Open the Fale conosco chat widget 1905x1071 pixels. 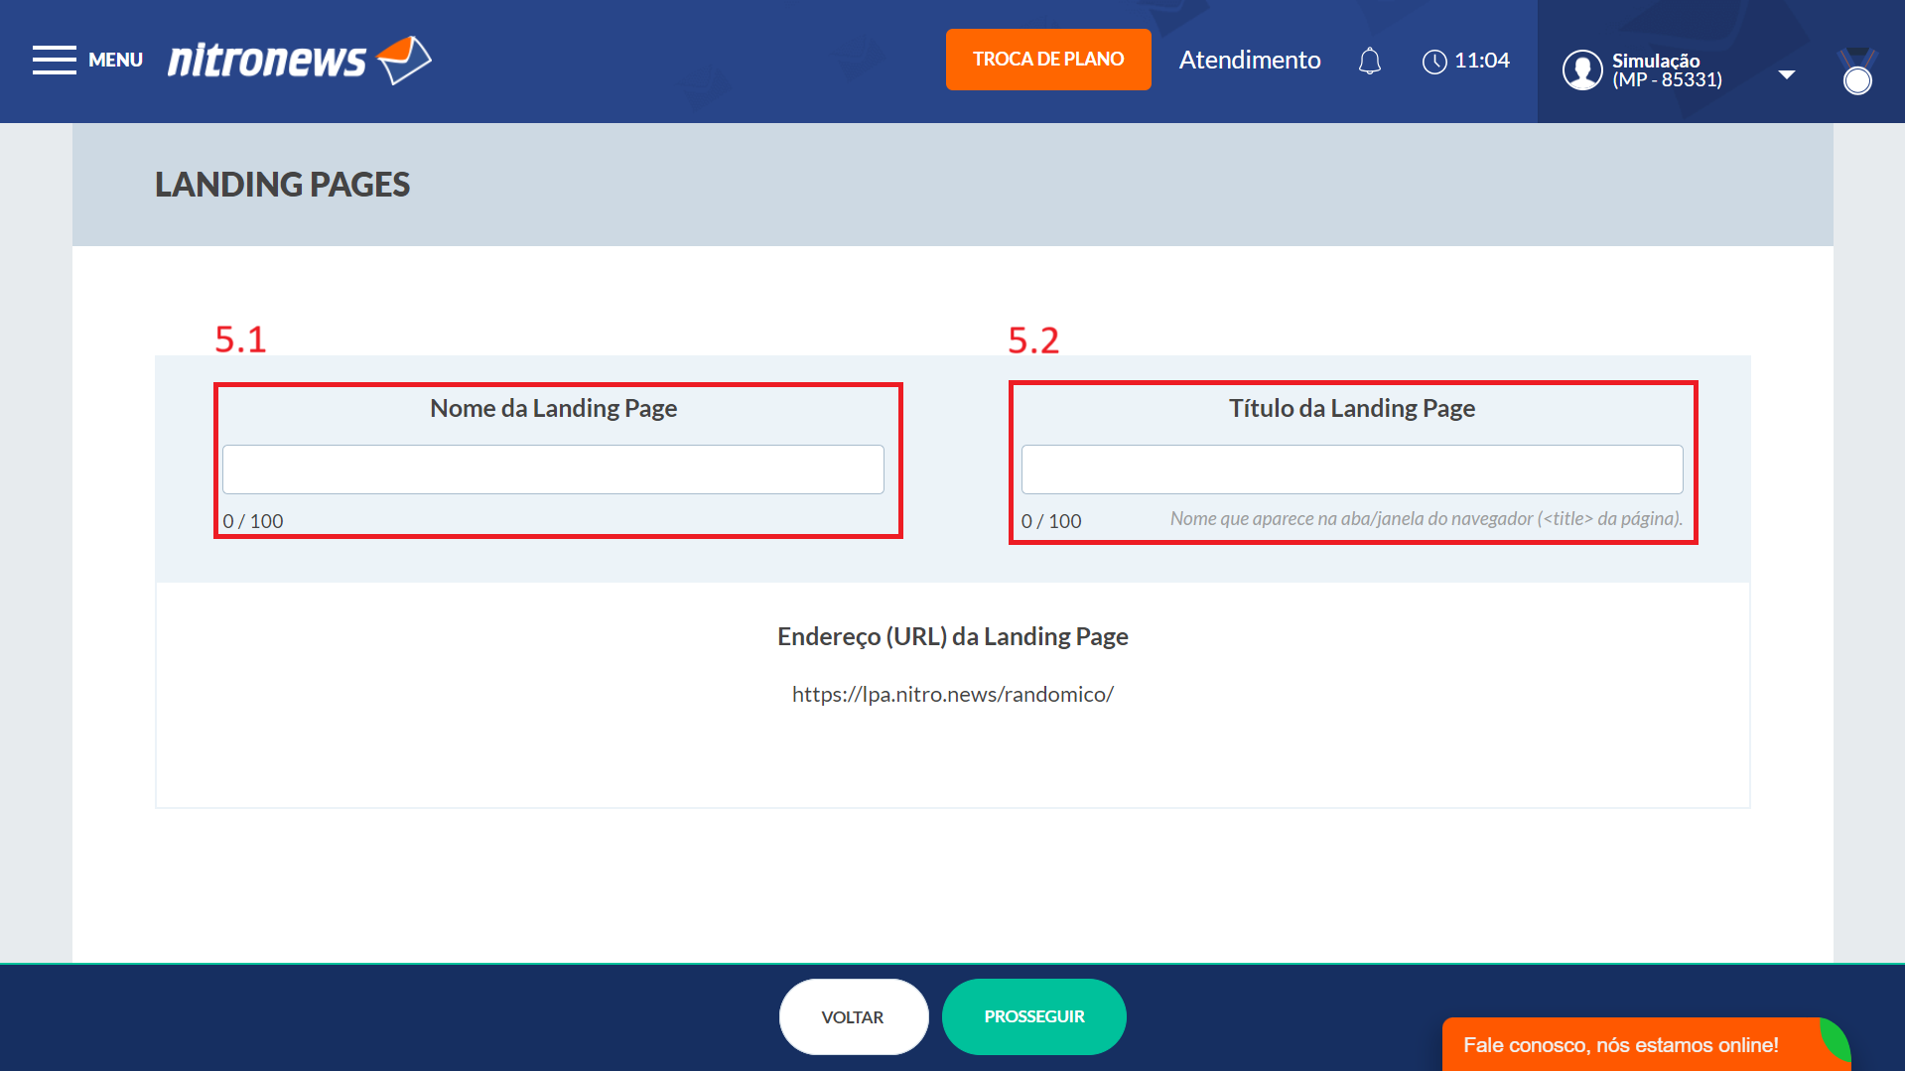[1646, 1044]
